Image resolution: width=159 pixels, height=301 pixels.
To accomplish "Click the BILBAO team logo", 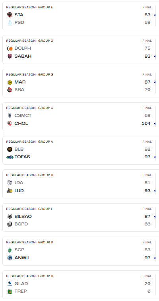I will tap(10, 217).
